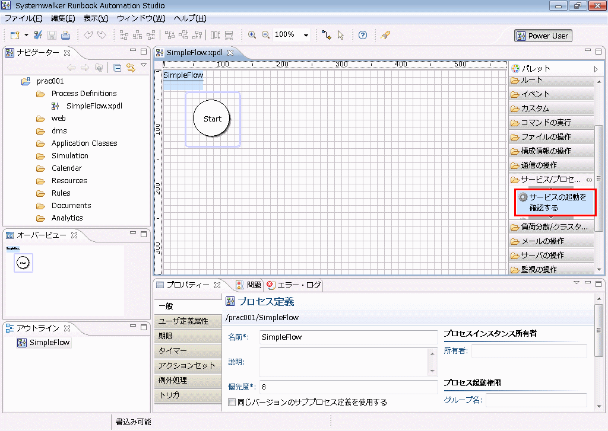Screen dimensions: 608x431
Task: Expand the カスタム palette drawer
Action: click(551, 108)
